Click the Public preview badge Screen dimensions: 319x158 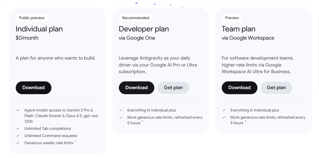click(x=32, y=18)
